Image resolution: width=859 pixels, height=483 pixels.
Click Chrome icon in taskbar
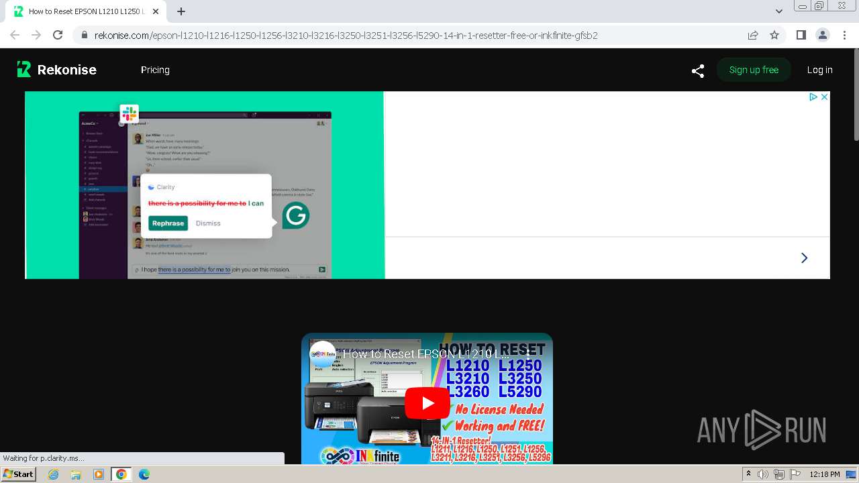point(121,474)
